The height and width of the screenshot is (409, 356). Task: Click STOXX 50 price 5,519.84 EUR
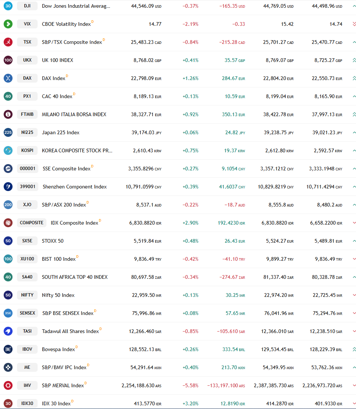147,241
